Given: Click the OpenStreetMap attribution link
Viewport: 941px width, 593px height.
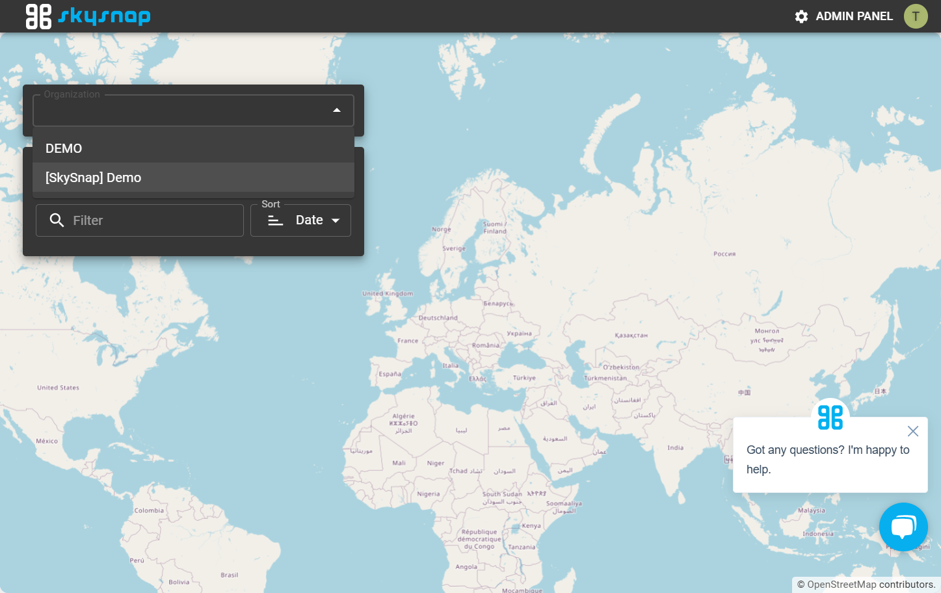Looking at the screenshot, I should point(842,585).
